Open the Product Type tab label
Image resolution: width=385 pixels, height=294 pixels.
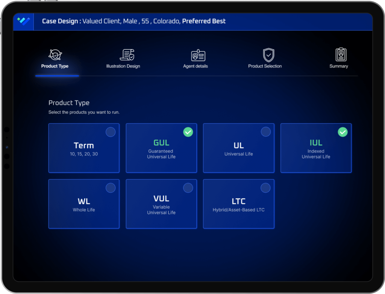pyautogui.click(x=55, y=66)
